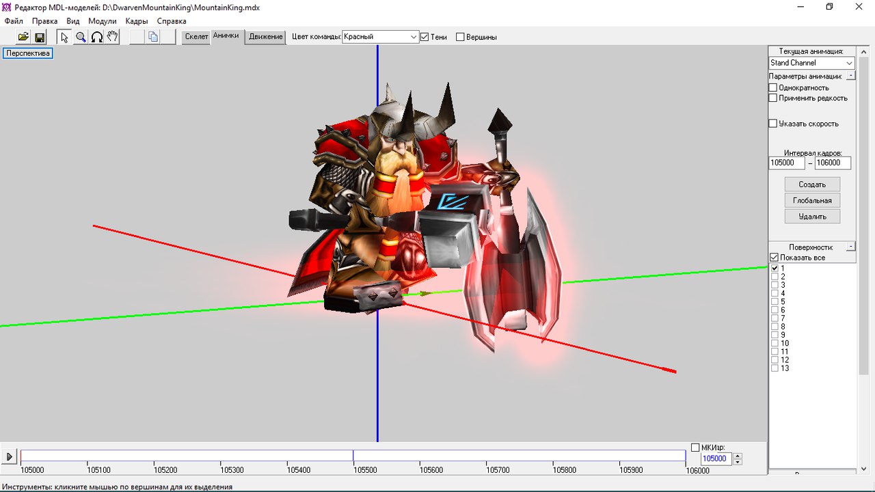875x492 pixels.
Task: Click the 105500 tick label on the timeline
Action: coord(365,470)
